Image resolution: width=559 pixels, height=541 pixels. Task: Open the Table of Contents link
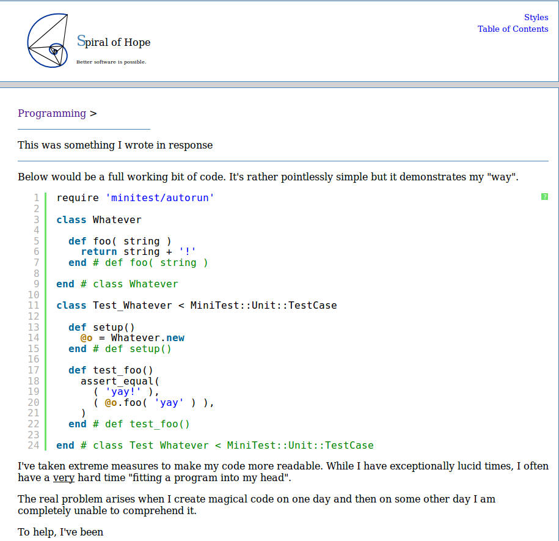(513, 29)
